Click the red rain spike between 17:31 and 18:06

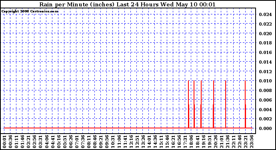(x=188, y=104)
